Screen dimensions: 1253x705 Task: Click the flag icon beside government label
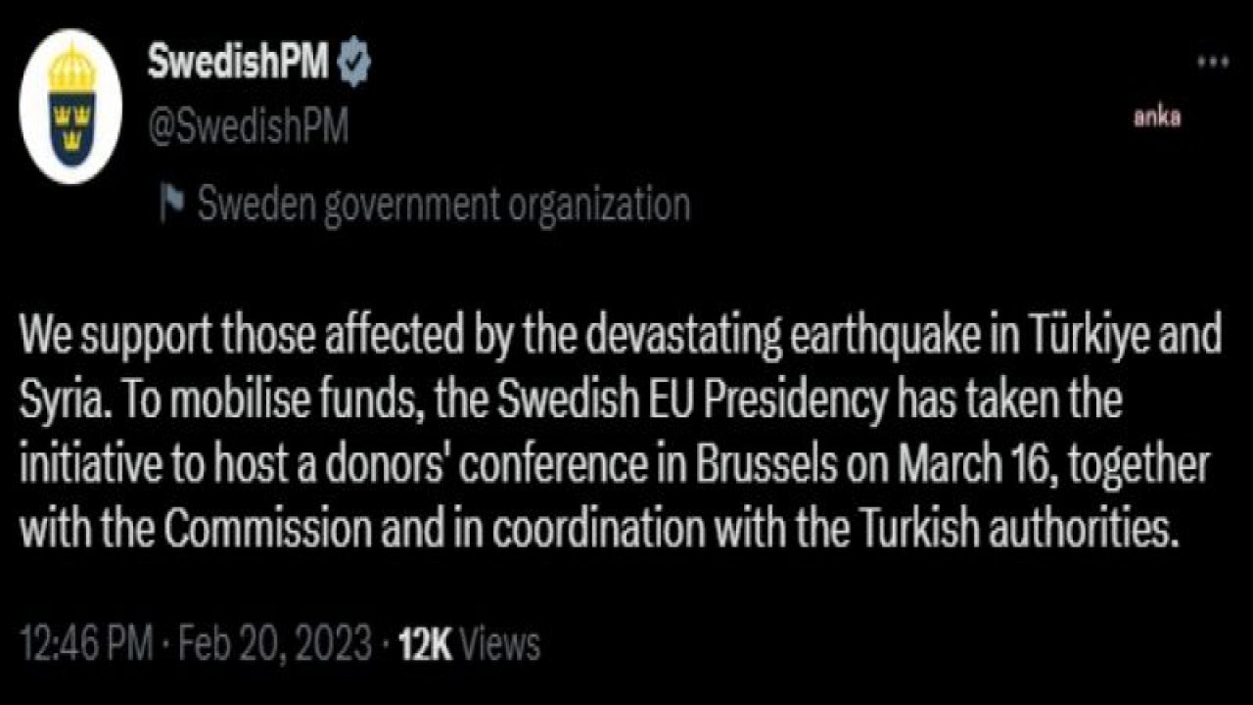173,203
